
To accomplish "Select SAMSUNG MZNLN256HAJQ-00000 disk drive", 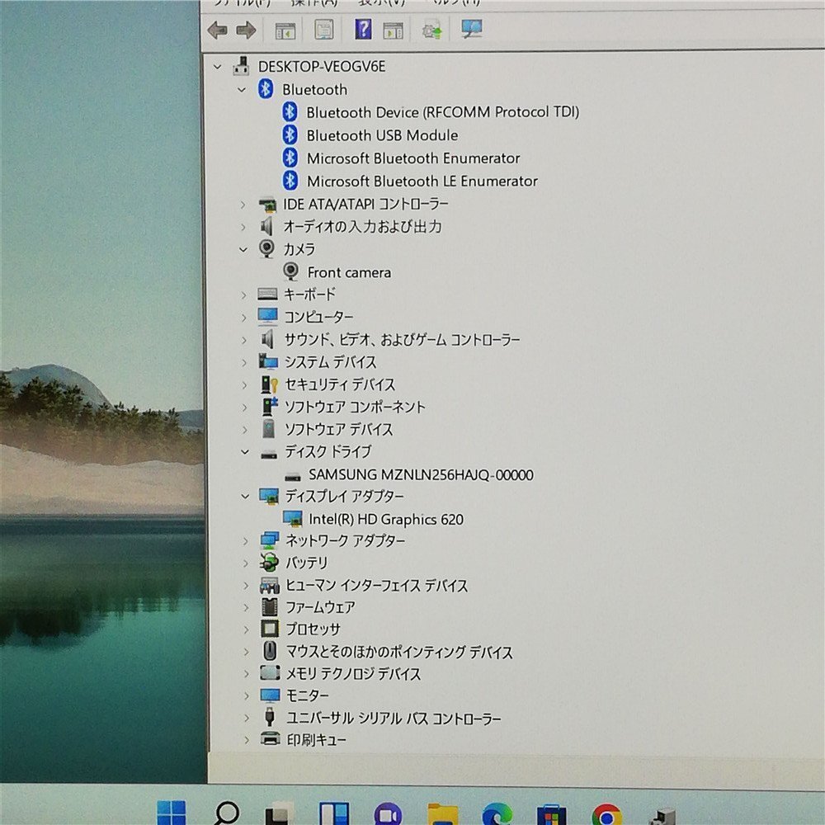I will pyautogui.click(x=421, y=474).
